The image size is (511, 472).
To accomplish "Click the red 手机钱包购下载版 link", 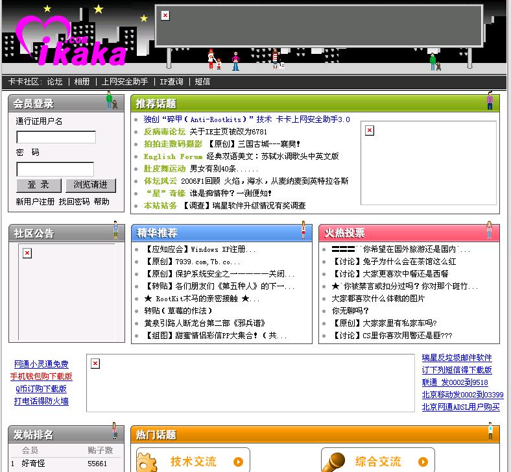I will 41,377.
